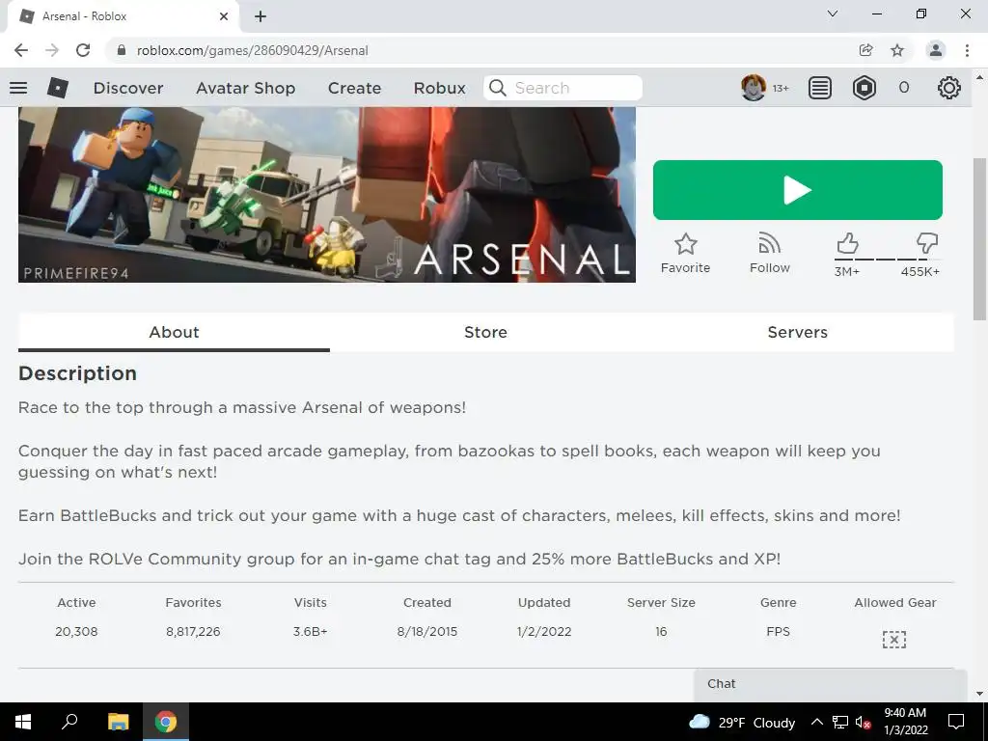This screenshot has height=741, width=988.
Task: Click the 8/18/2015 created date
Action: point(427,631)
